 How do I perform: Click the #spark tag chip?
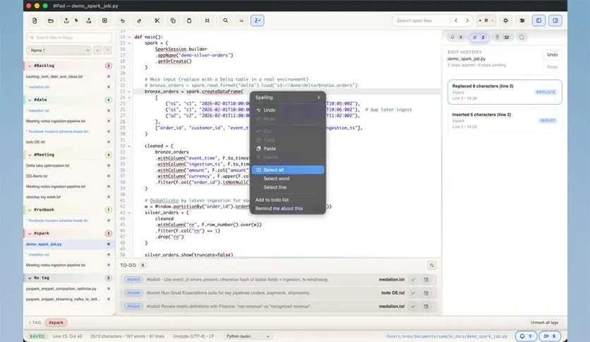click(x=56, y=322)
